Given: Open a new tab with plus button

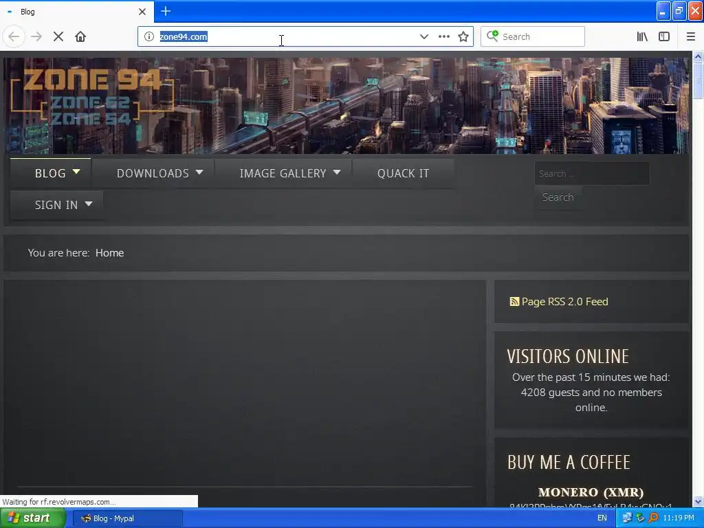Looking at the screenshot, I should pyautogui.click(x=166, y=11).
